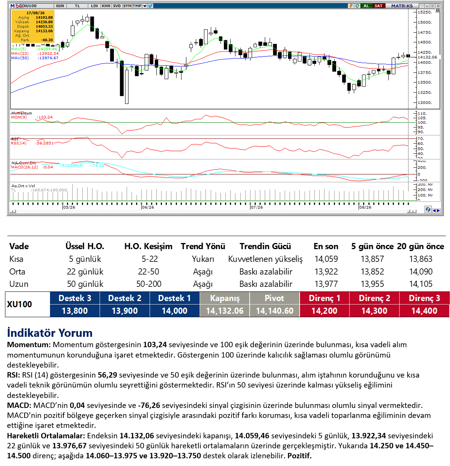Click the MOM(9) indicator label
Screen dimensions: 450x466
coord(19,117)
